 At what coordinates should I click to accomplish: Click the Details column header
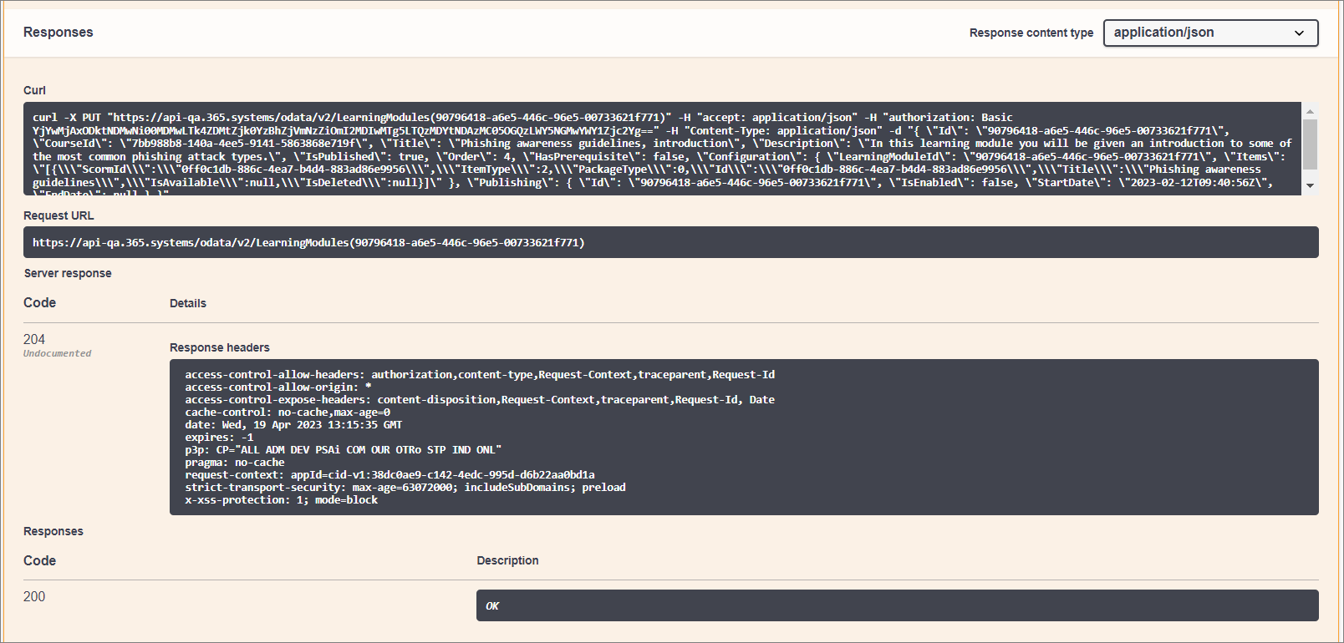(x=188, y=303)
